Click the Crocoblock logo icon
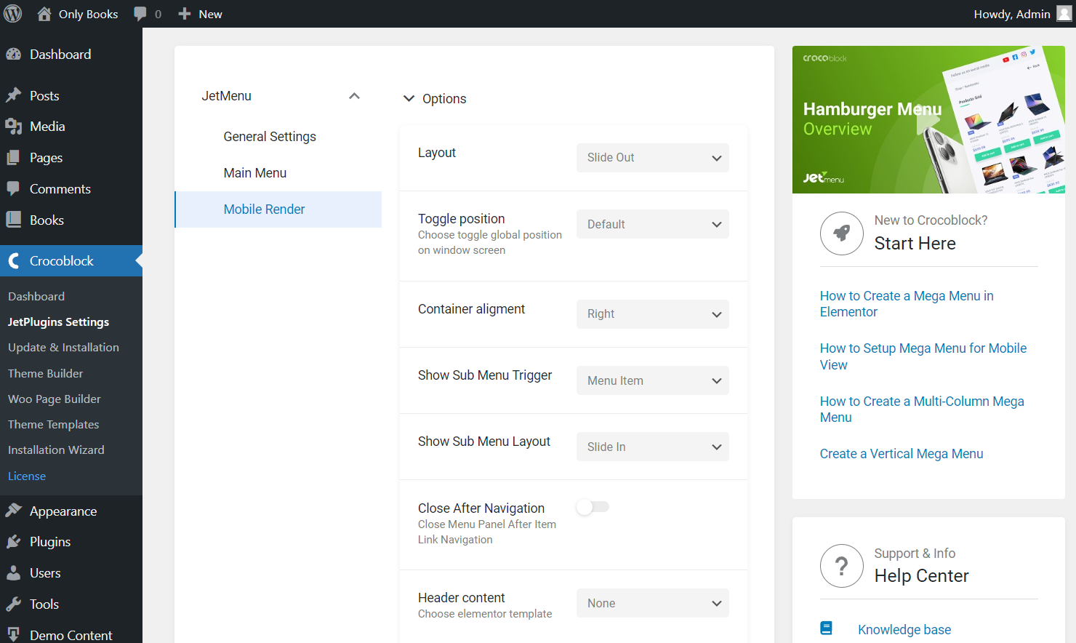This screenshot has width=1076, height=643. (x=13, y=260)
